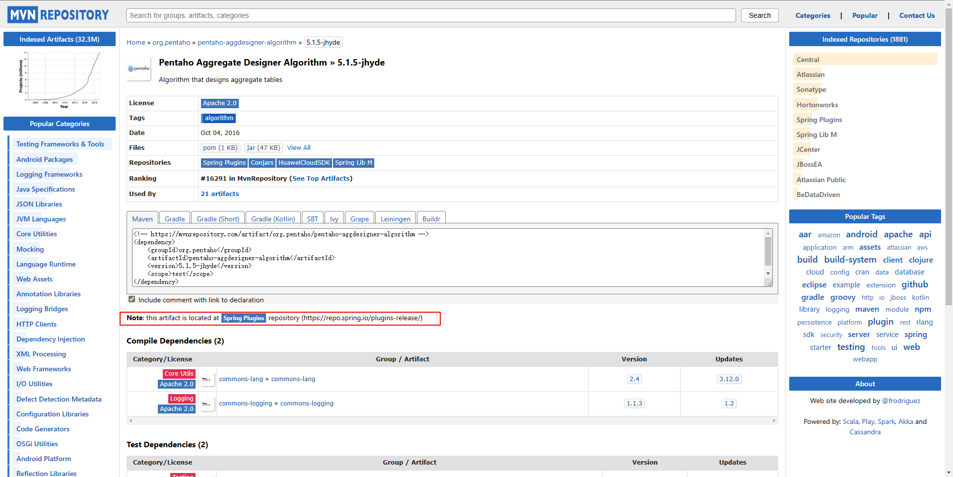Switch to the Gradle (Short) tab
This screenshot has height=477, width=953.
pos(218,218)
